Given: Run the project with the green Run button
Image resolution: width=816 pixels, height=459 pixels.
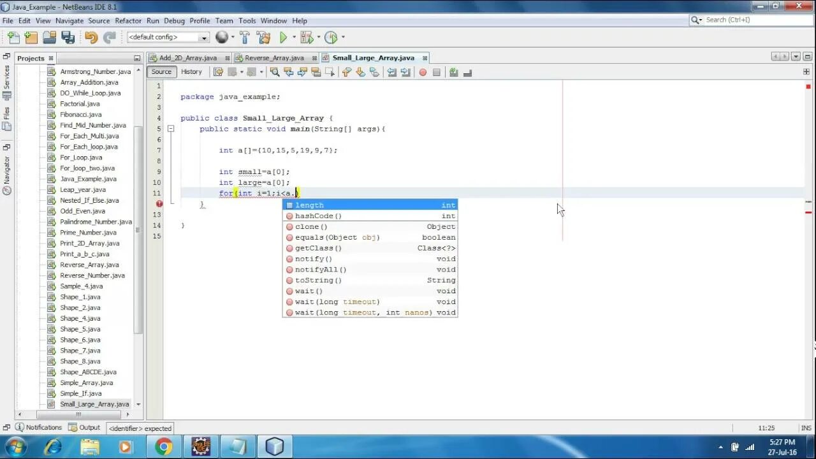Looking at the screenshot, I should [283, 37].
